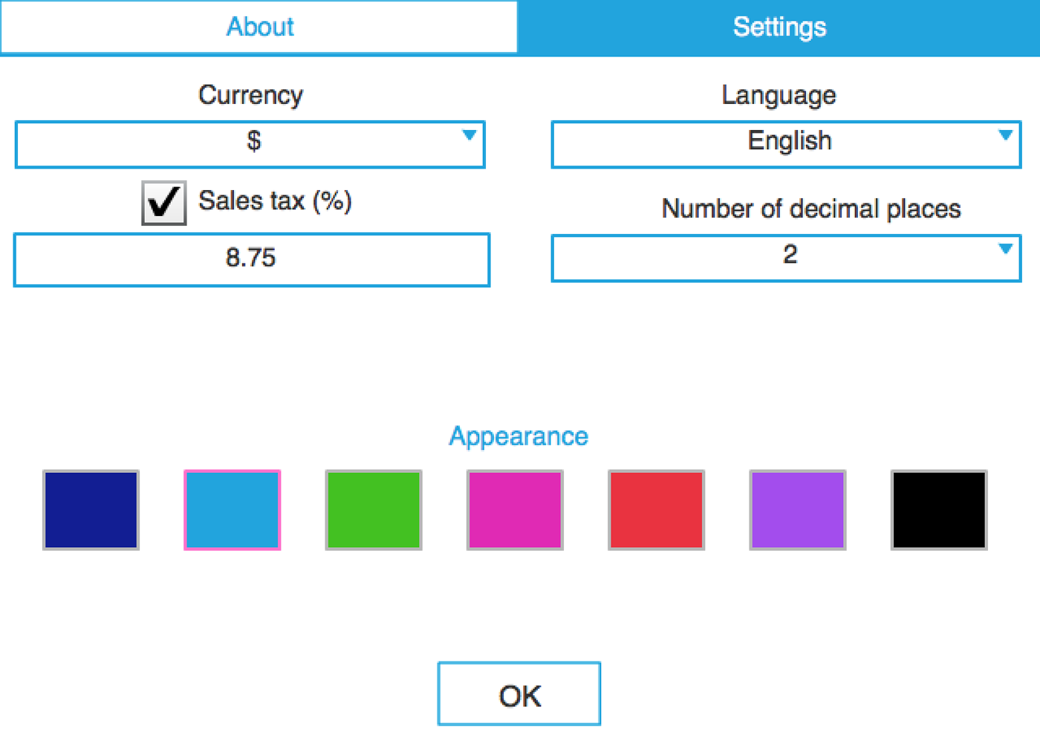Switch to the About tab
1040x744 pixels.
259,27
